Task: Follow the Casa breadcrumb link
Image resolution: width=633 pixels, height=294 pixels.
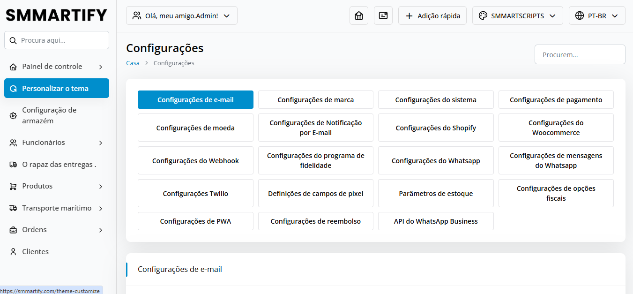Action: 133,63
